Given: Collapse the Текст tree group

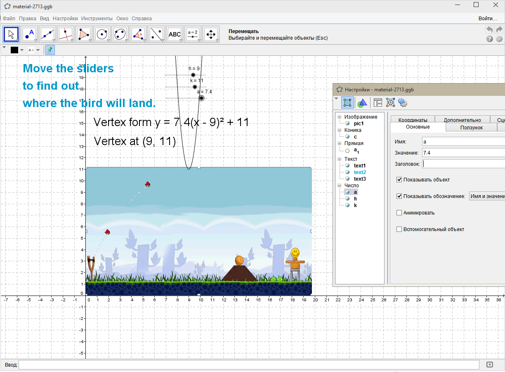Looking at the screenshot, I should (x=340, y=159).
